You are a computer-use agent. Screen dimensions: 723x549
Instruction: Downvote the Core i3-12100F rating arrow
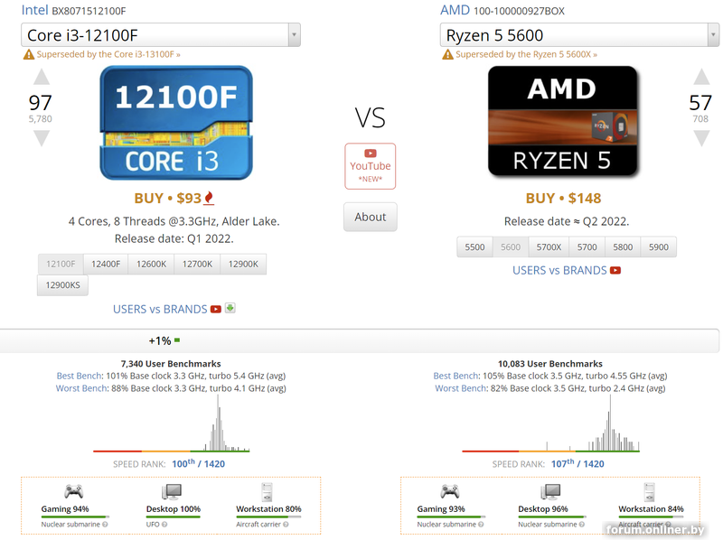(41, 138)
